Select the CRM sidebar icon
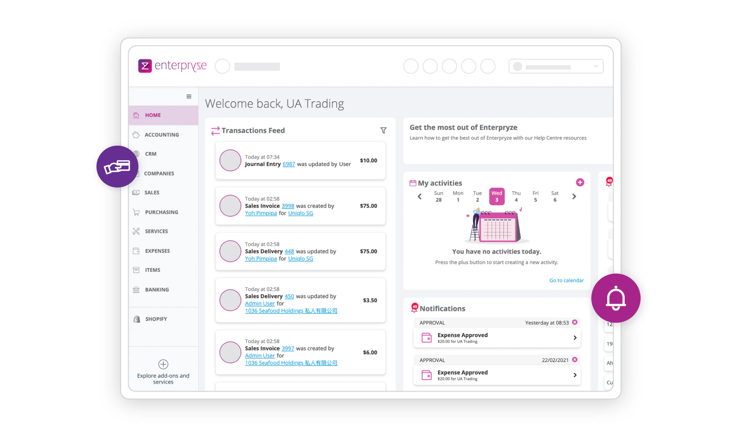 pyautogui.click(x=136, y=154)
